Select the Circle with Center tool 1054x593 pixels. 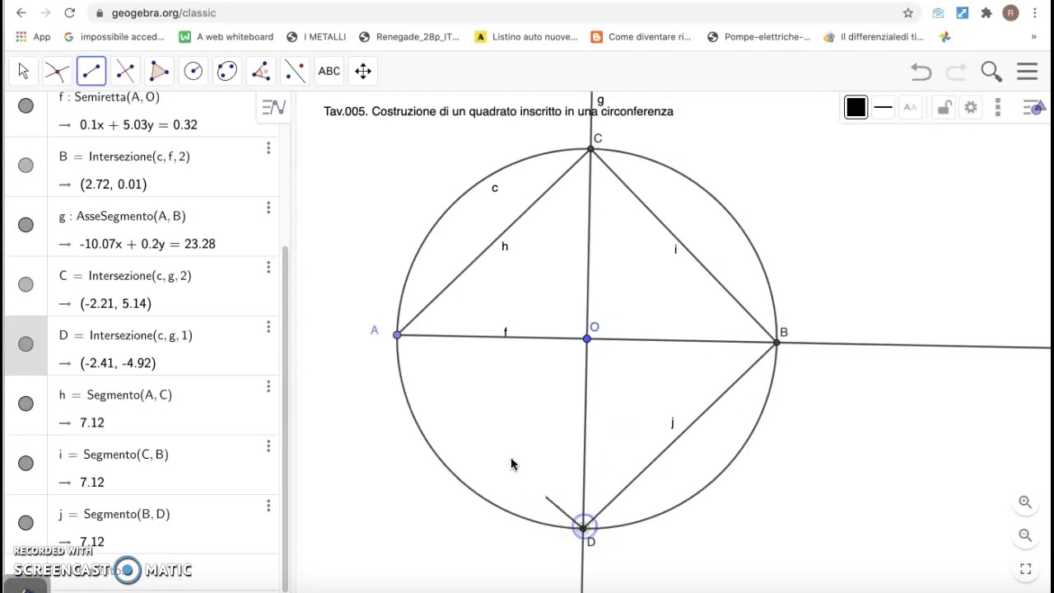[x=194, y=71]
